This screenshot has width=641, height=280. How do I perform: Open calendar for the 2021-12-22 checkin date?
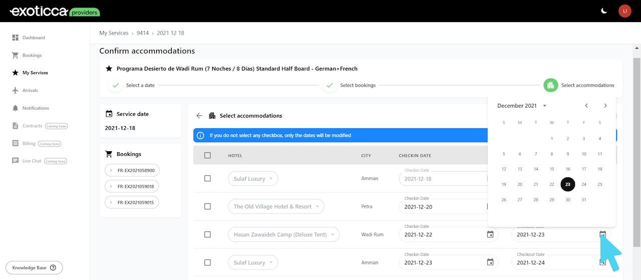click(490, 234)
